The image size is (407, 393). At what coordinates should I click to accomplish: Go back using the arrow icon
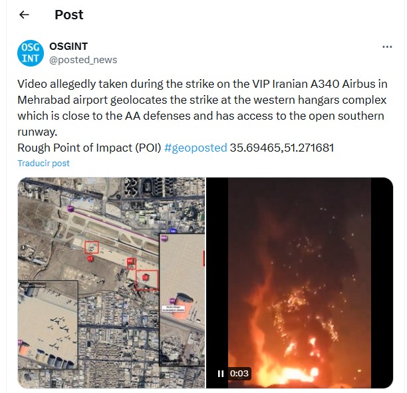coord(24,15)
